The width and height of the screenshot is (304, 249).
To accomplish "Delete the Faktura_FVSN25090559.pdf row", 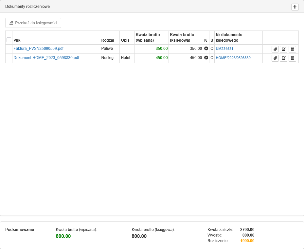I will coord(292,49).
